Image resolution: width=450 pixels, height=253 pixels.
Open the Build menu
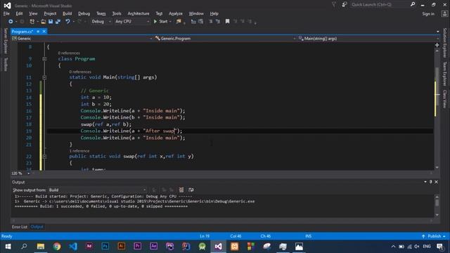(67, 13)
